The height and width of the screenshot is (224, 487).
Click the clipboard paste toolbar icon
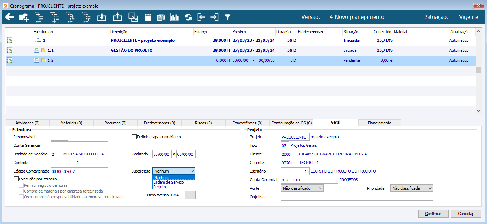coord(148,17)
